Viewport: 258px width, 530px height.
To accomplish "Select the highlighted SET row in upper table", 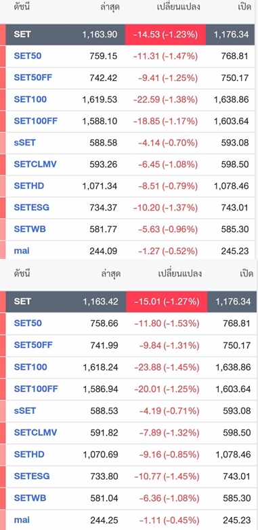I will [130, 34].
